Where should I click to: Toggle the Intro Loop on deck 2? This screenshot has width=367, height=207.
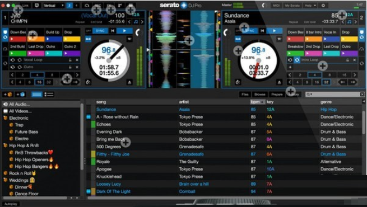(x=297, y=60)
